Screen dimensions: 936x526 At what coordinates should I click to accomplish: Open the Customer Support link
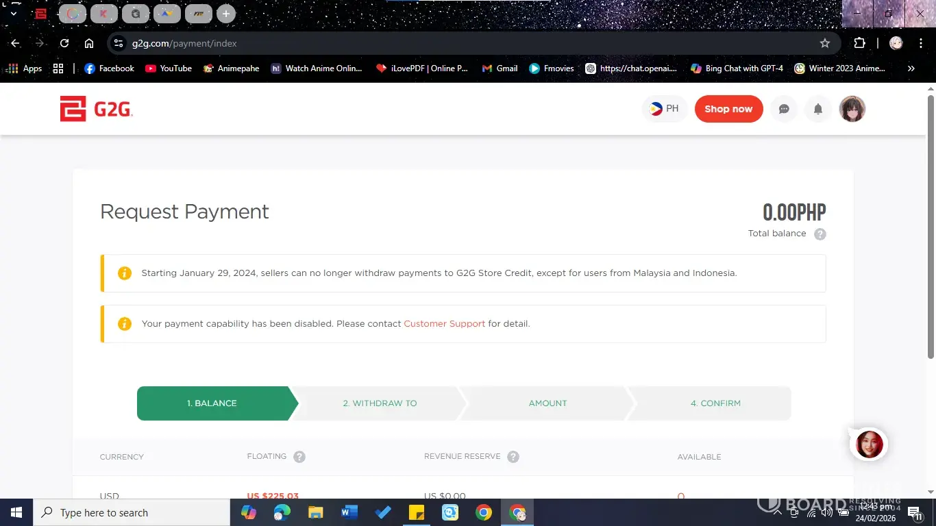444,323
